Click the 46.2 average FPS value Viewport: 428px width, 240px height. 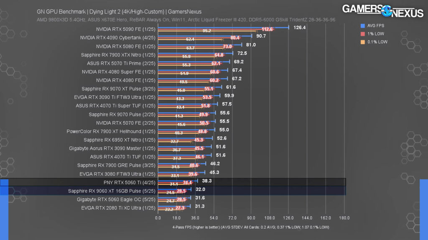(x=215, y=163)
